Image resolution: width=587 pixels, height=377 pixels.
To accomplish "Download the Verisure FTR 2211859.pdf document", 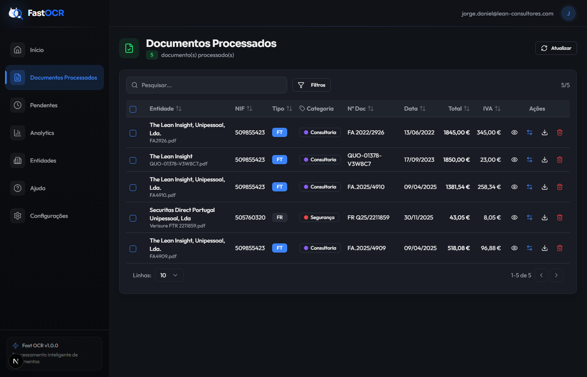I will point(545,217).
